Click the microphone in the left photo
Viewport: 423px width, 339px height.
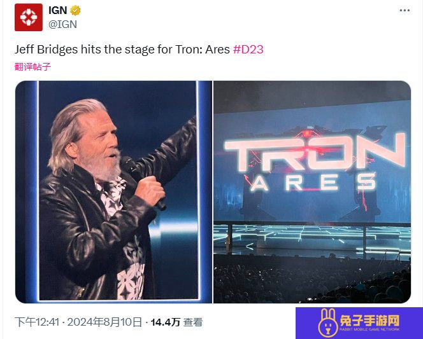click(142, 181)
